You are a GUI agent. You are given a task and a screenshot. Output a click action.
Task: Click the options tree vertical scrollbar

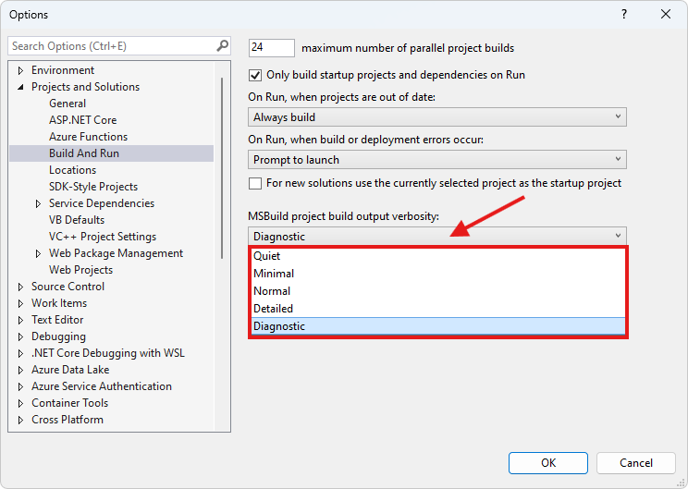[222, 168]
